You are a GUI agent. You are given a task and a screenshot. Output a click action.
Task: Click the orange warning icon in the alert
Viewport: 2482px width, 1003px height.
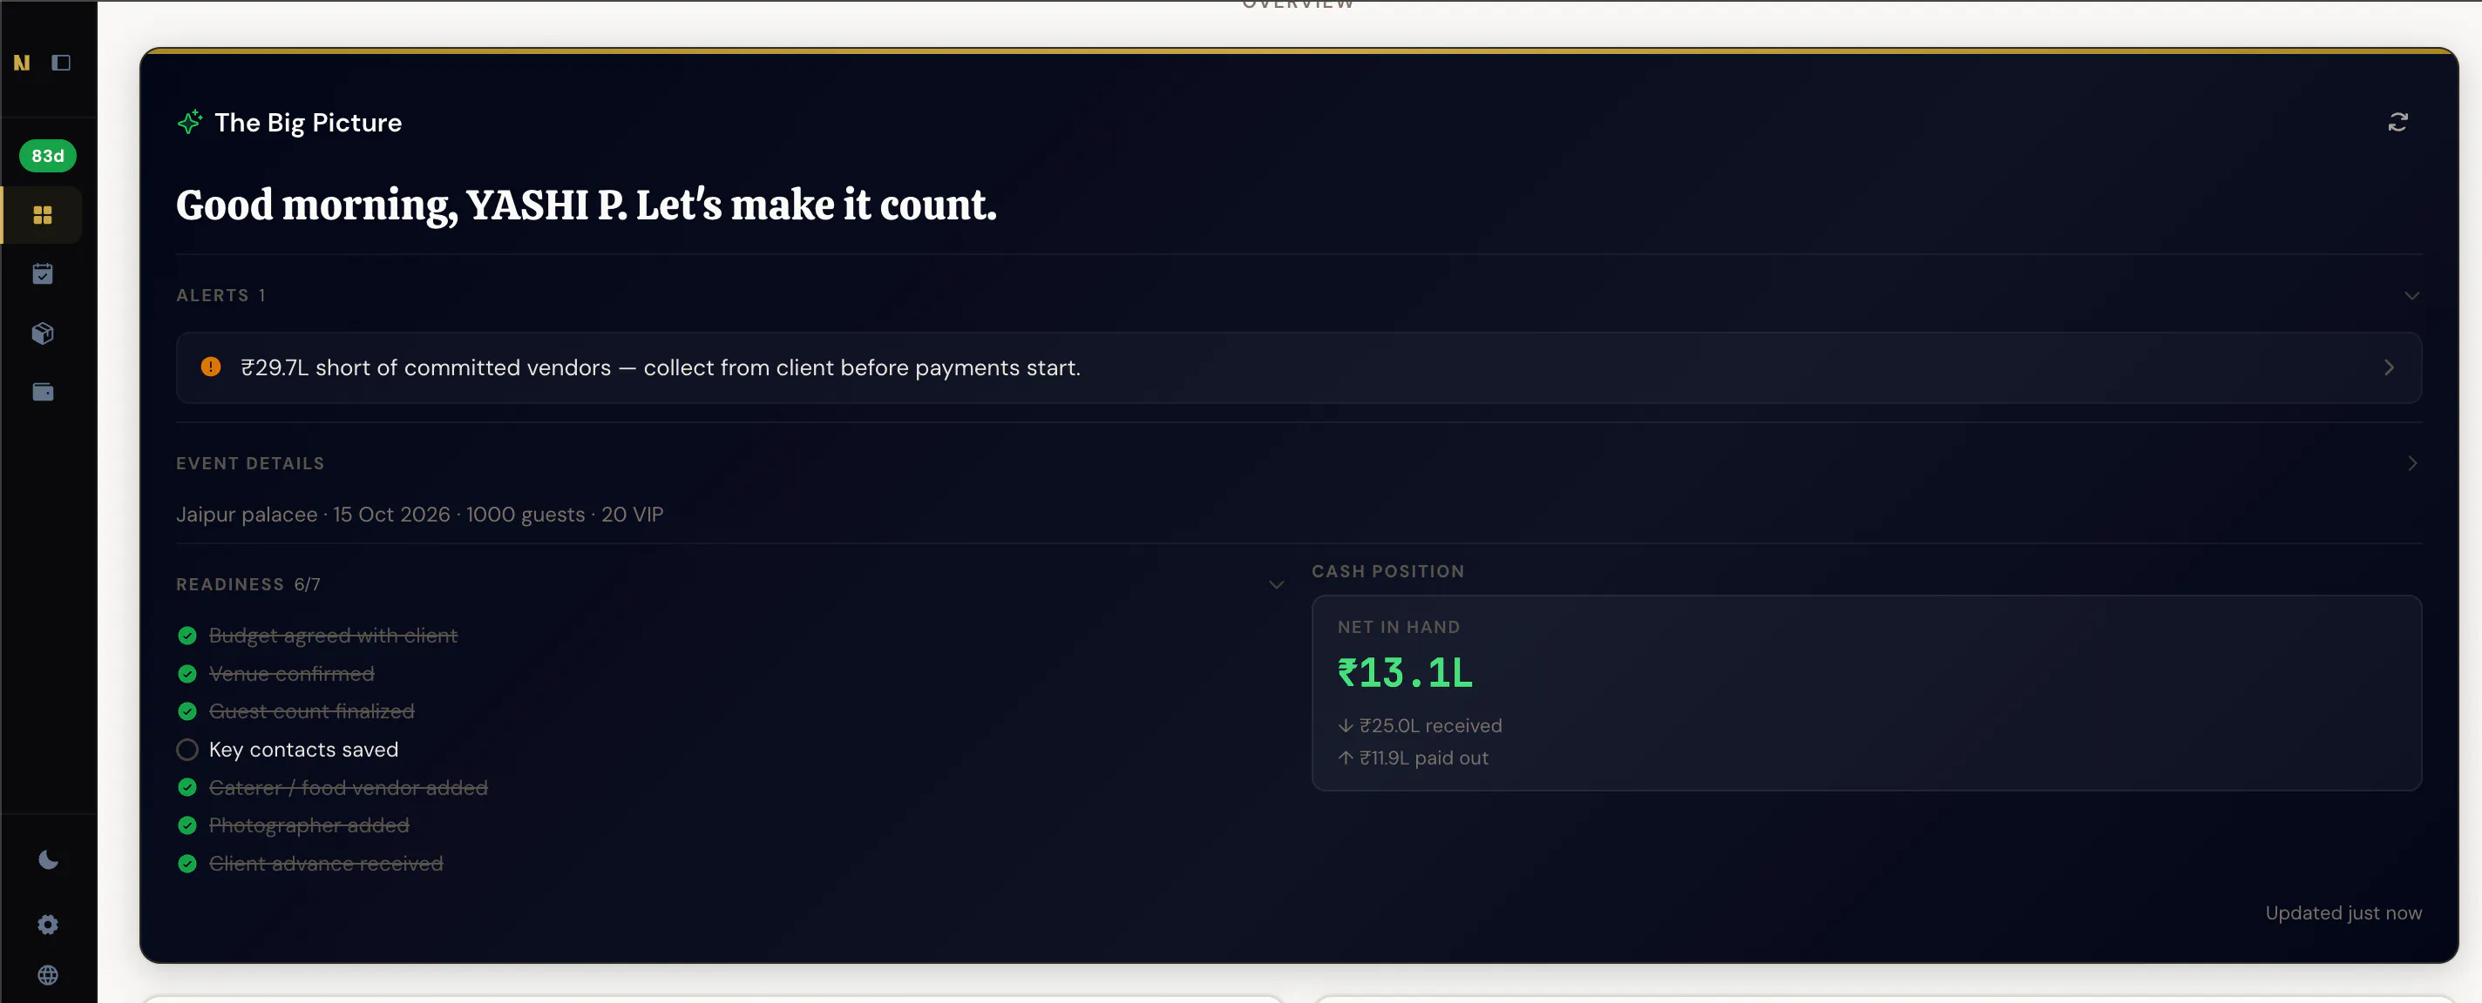(210, 367)
